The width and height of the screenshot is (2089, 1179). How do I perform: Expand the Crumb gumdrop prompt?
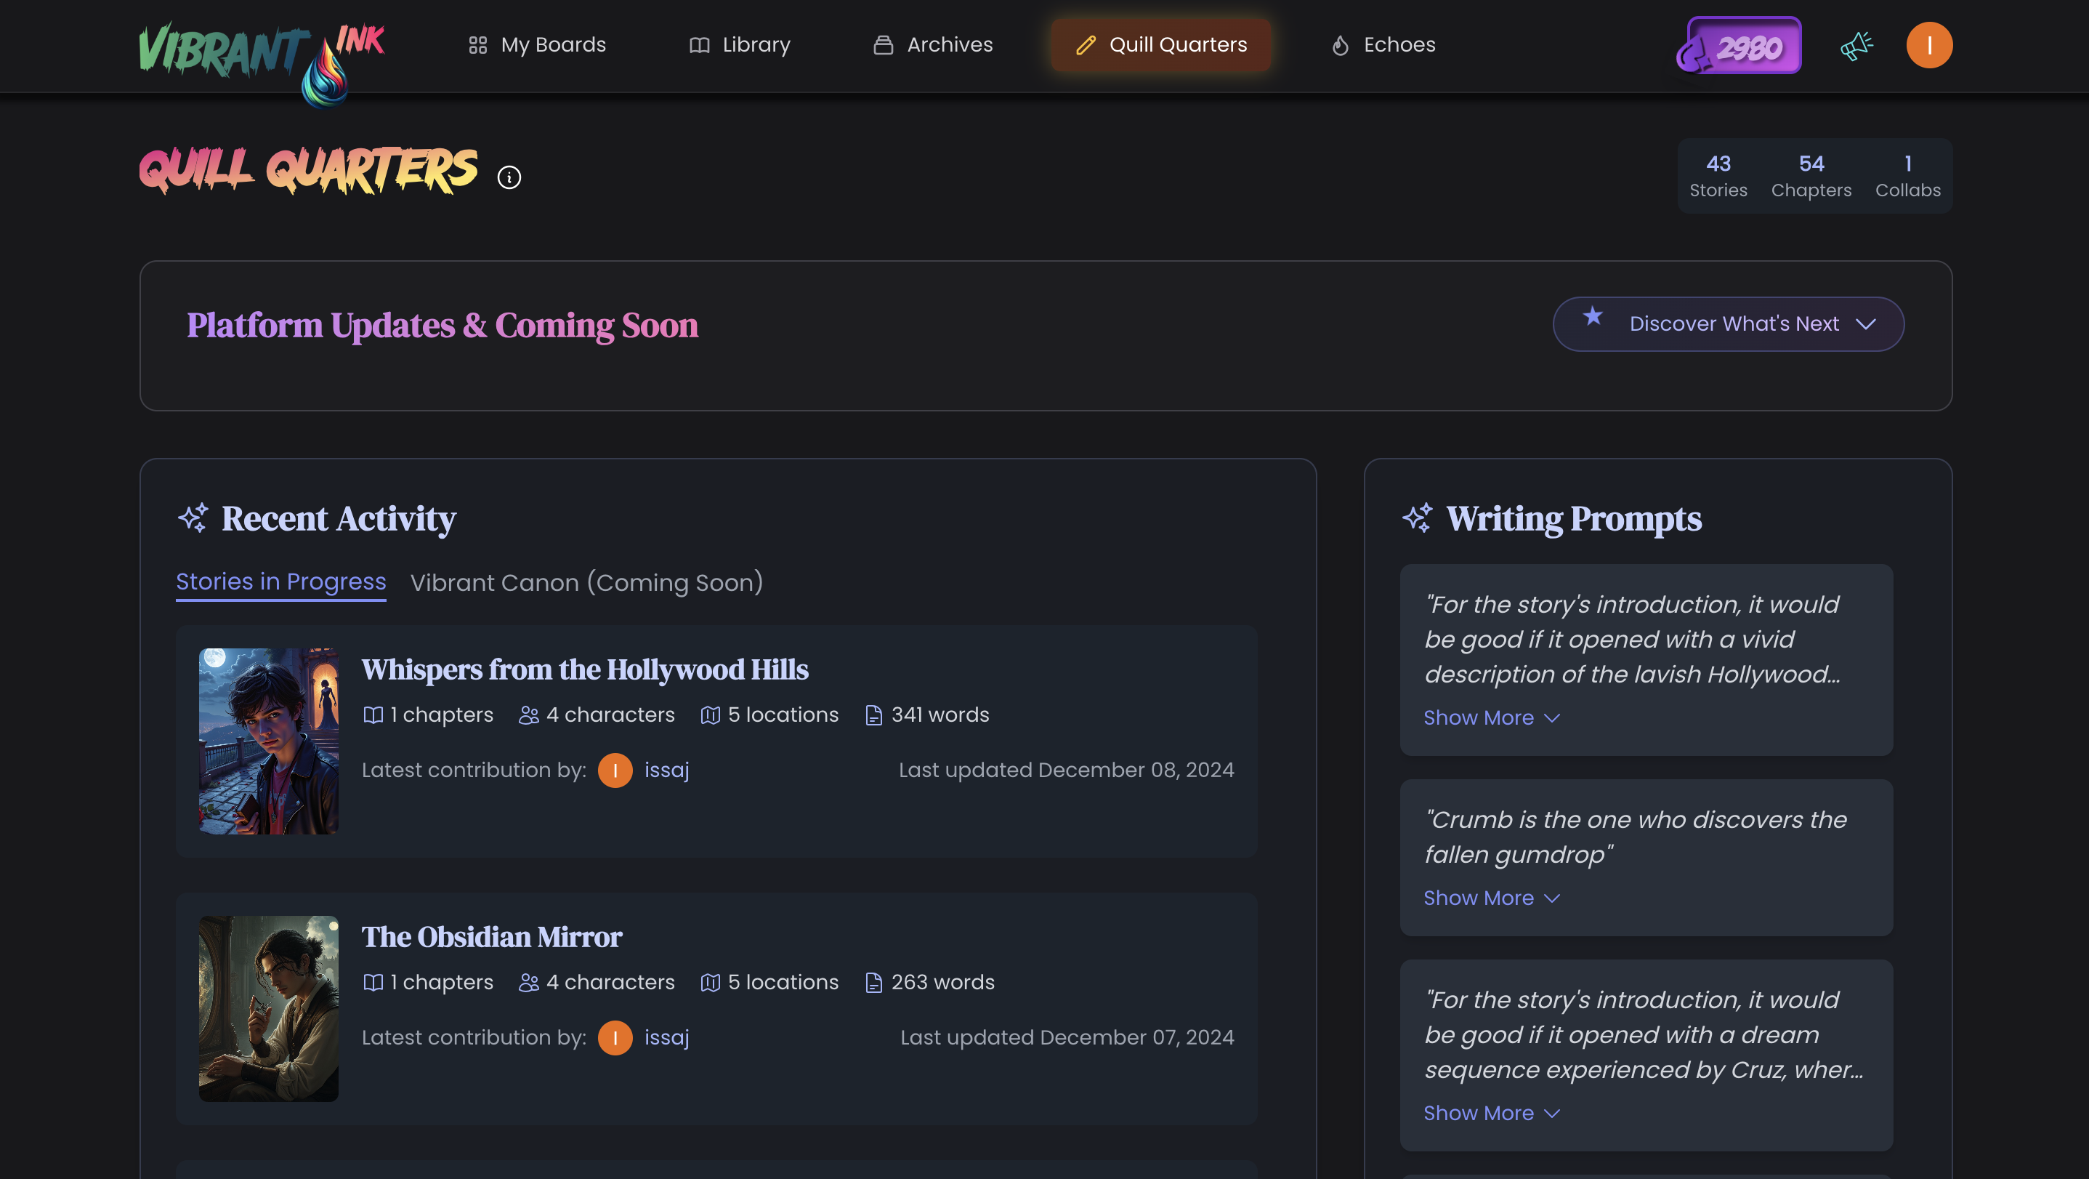(x=1490, y=898)
